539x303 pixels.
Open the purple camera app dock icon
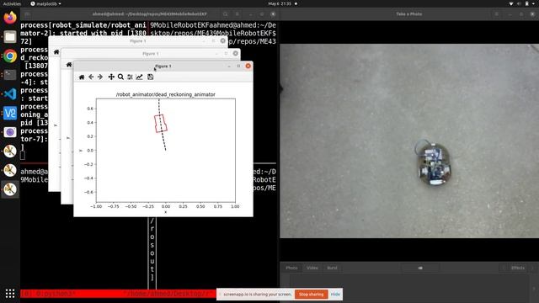coord(10,132)
